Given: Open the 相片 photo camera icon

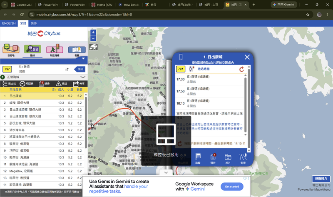Looking at the screenshot, I should (228, 159).
